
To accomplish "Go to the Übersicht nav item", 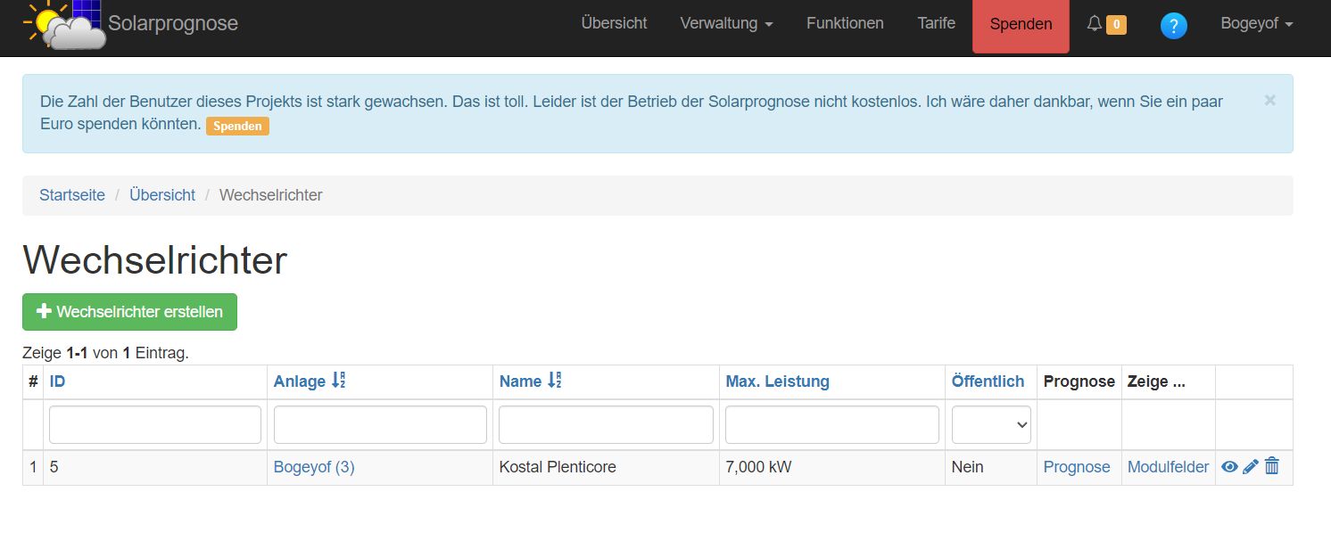I will coord(614,24).
